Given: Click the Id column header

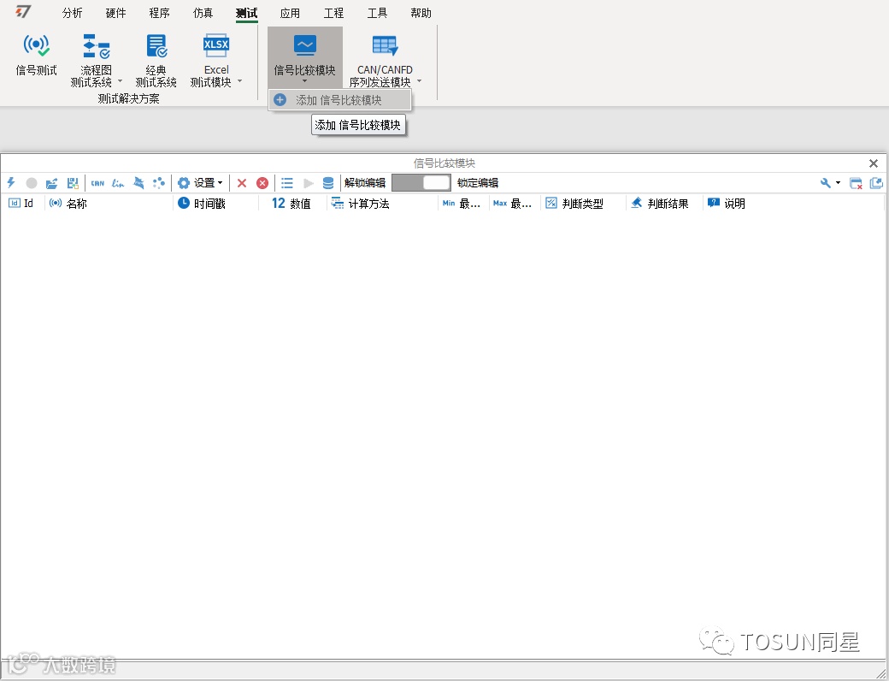Looking at the screenshot, I should pyautogui.click(x=23, y=203).
